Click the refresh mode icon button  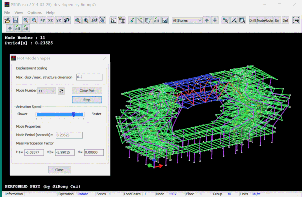[x=61, y=91]
